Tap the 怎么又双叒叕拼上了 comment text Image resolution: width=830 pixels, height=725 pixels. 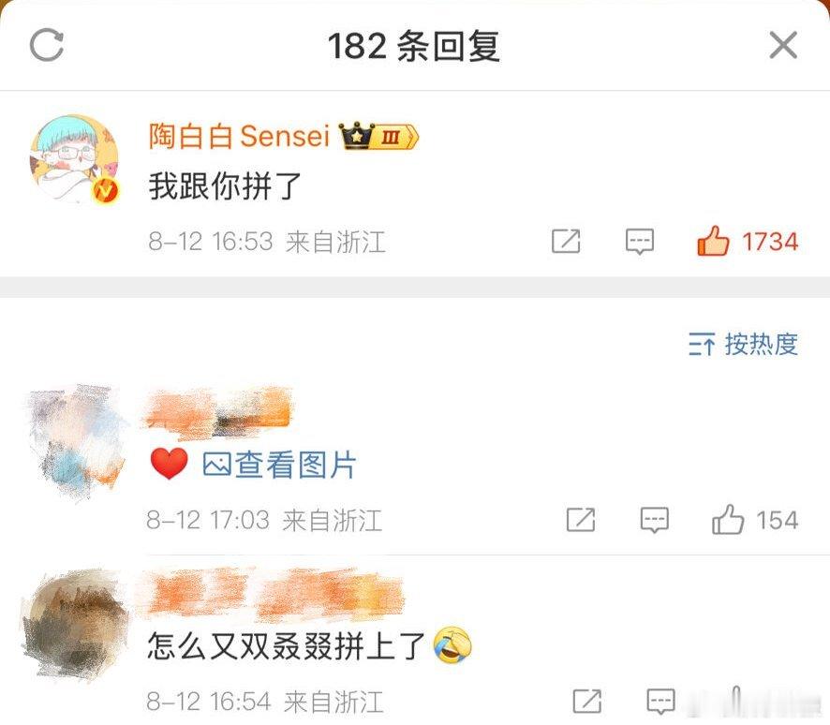point(286,646)
